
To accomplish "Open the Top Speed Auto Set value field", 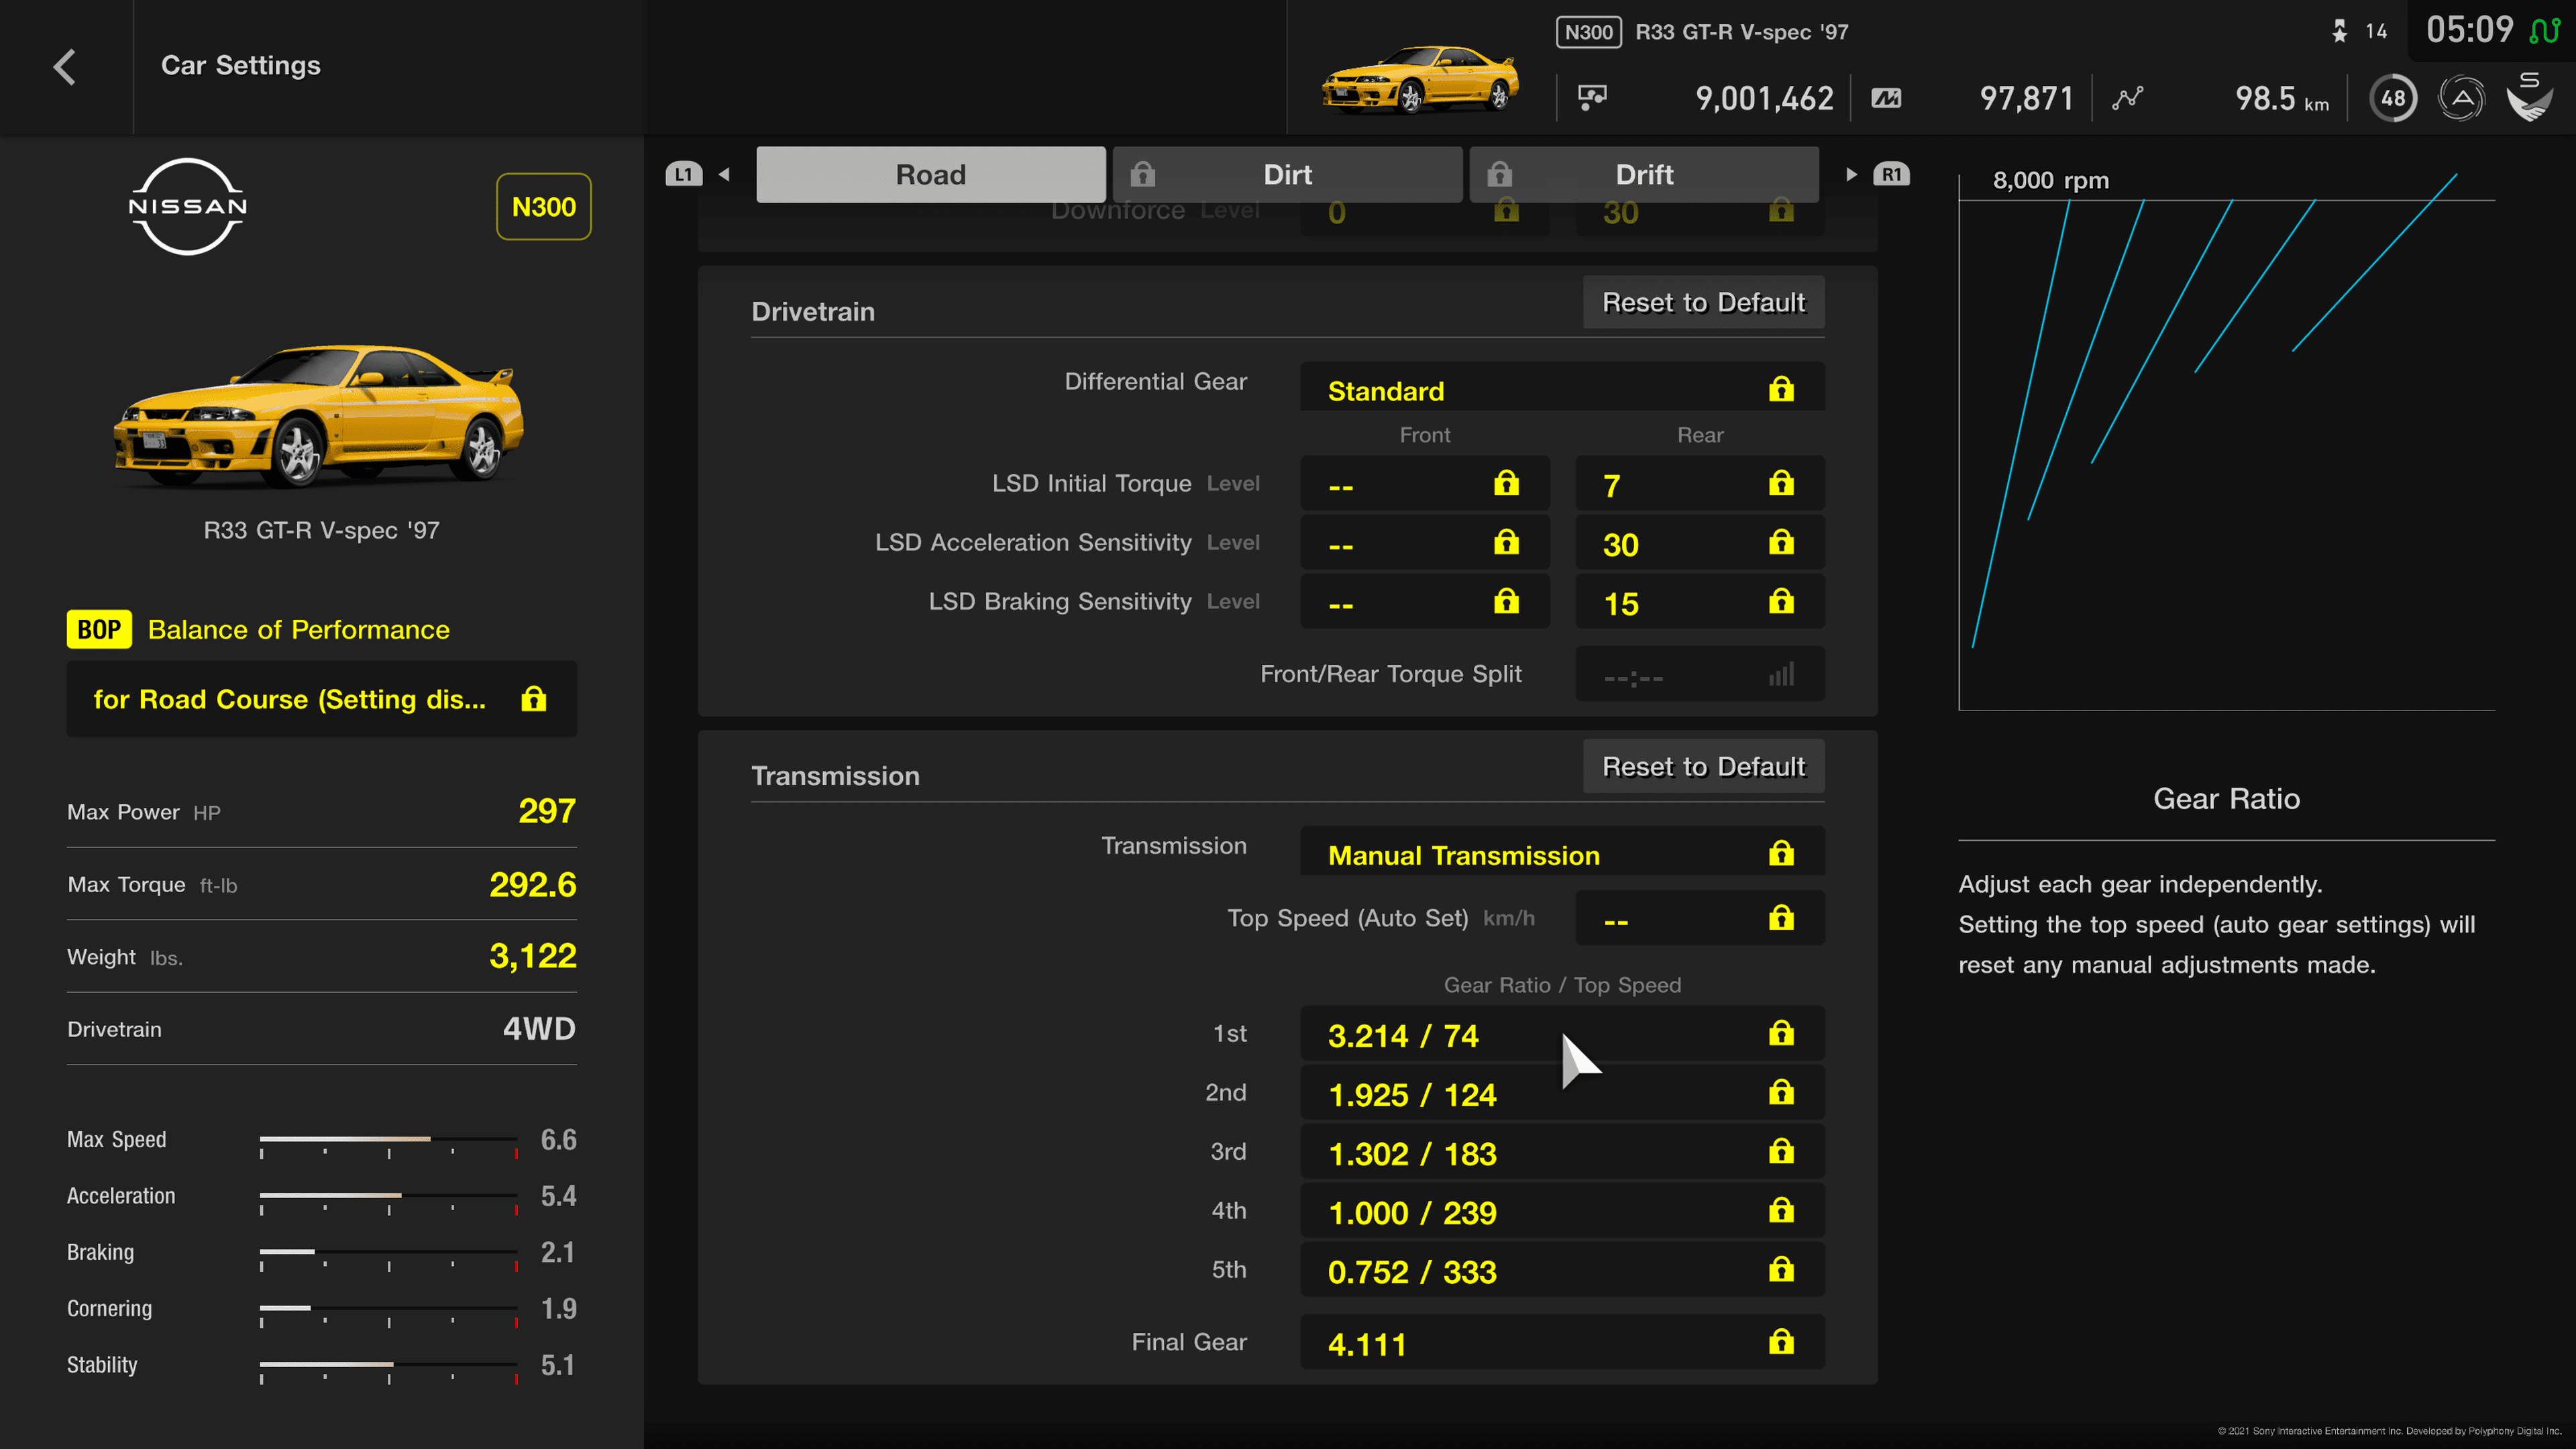I will coord(1700,918).
